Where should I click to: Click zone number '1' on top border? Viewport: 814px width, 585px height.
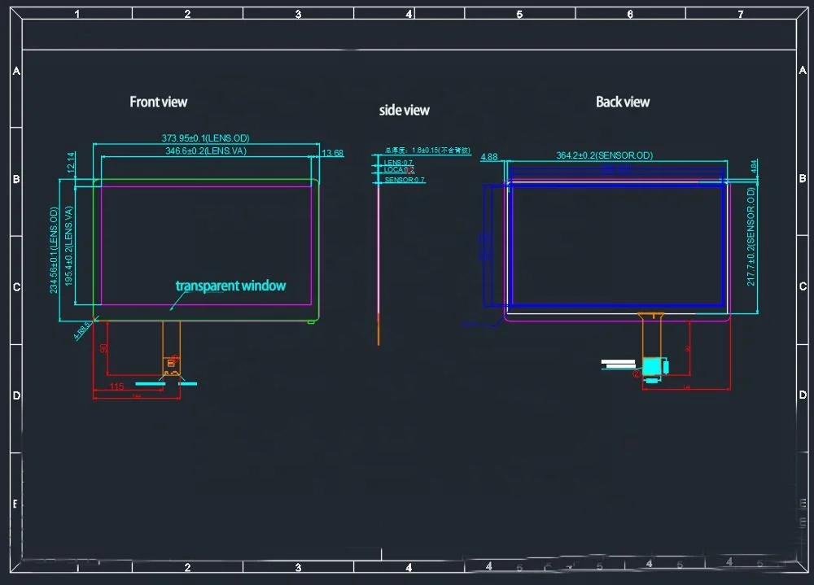[x=77, y=14]
